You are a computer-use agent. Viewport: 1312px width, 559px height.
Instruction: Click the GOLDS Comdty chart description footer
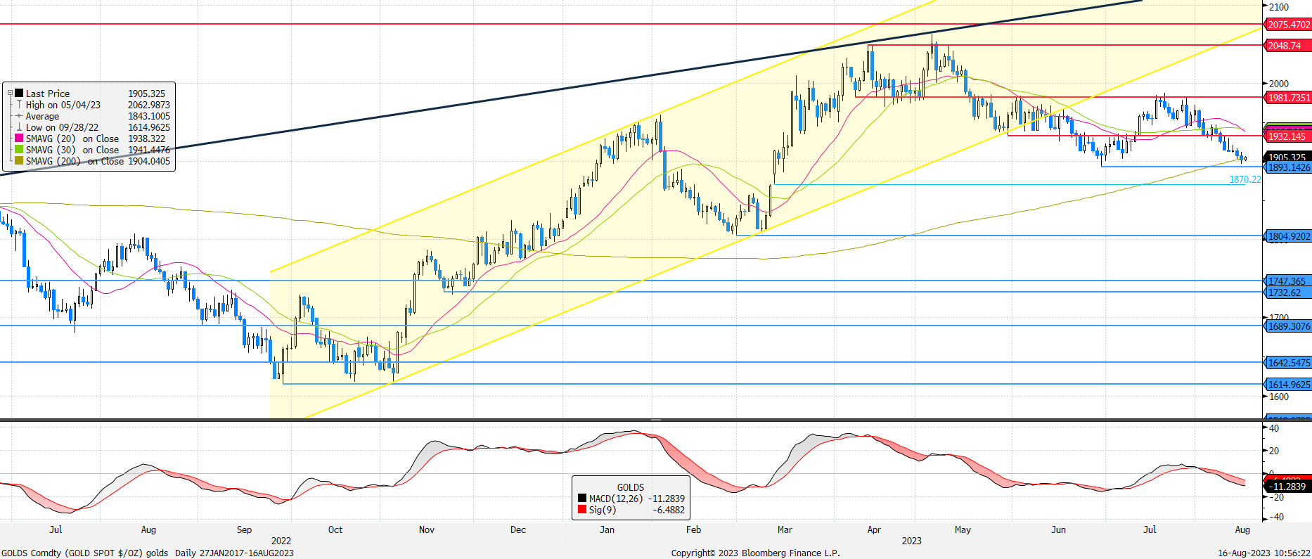pyautogui.click(x=148, y=553)
